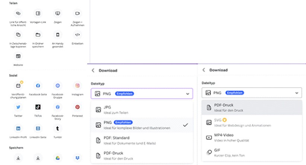Click the Link für öffentliche Ansicht icon
Viewport: 306px width, 165px height.
[18, 14]
